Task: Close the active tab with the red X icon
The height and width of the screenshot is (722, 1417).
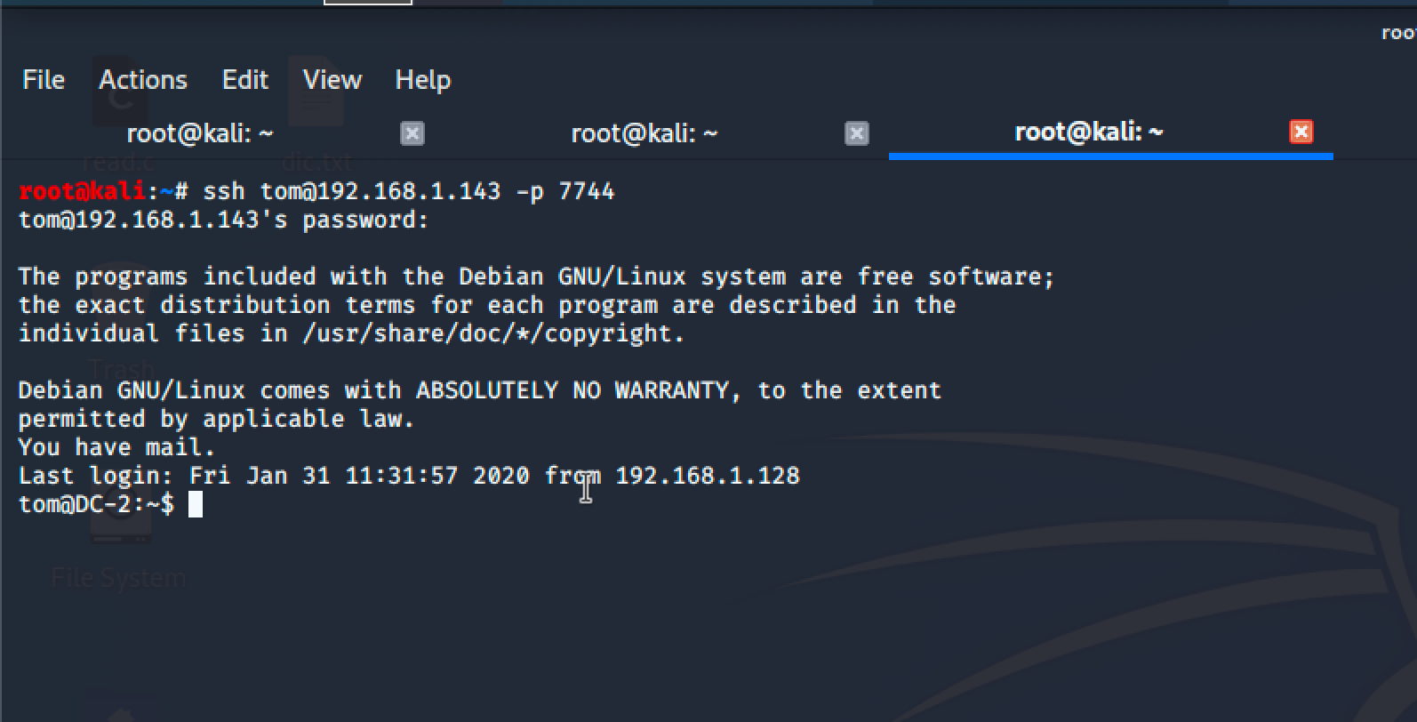Action: click(x=1301, y=132)
